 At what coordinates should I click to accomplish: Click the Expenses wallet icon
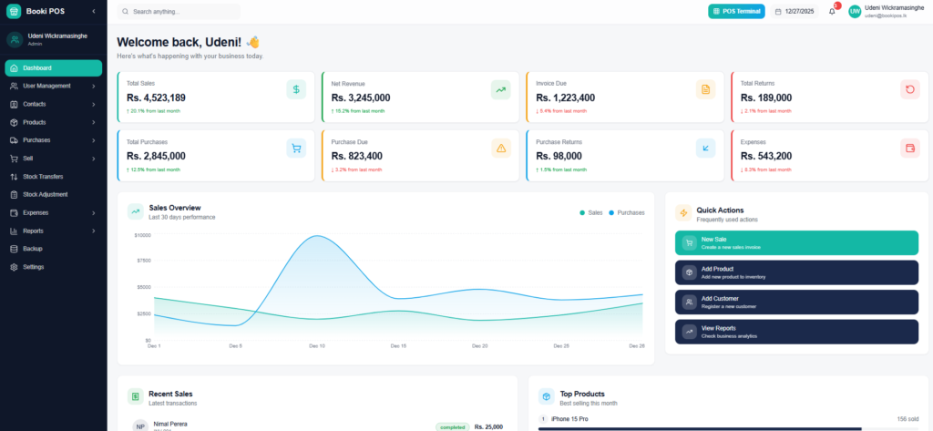click(909, 149)
